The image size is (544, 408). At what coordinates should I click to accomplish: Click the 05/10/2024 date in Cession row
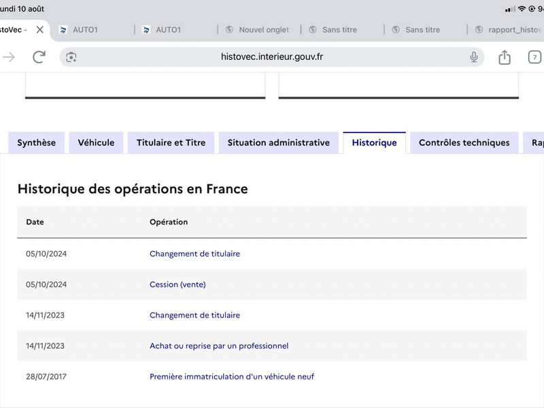coord(46,284)
